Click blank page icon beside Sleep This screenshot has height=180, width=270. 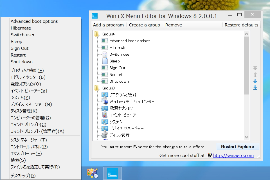105,61
